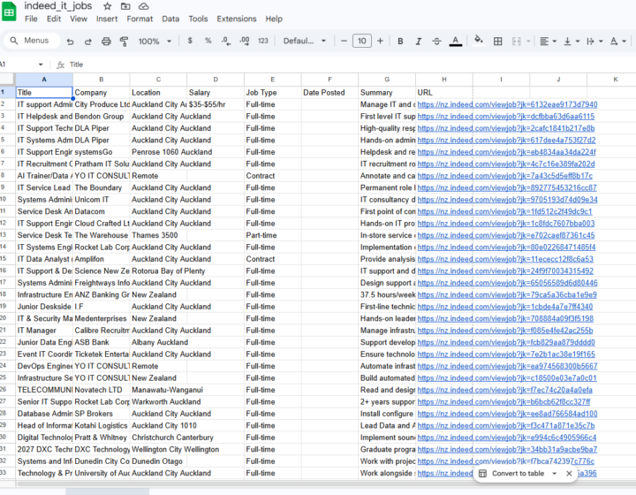Format as currency with dollar icon

(x=190, y=41)
